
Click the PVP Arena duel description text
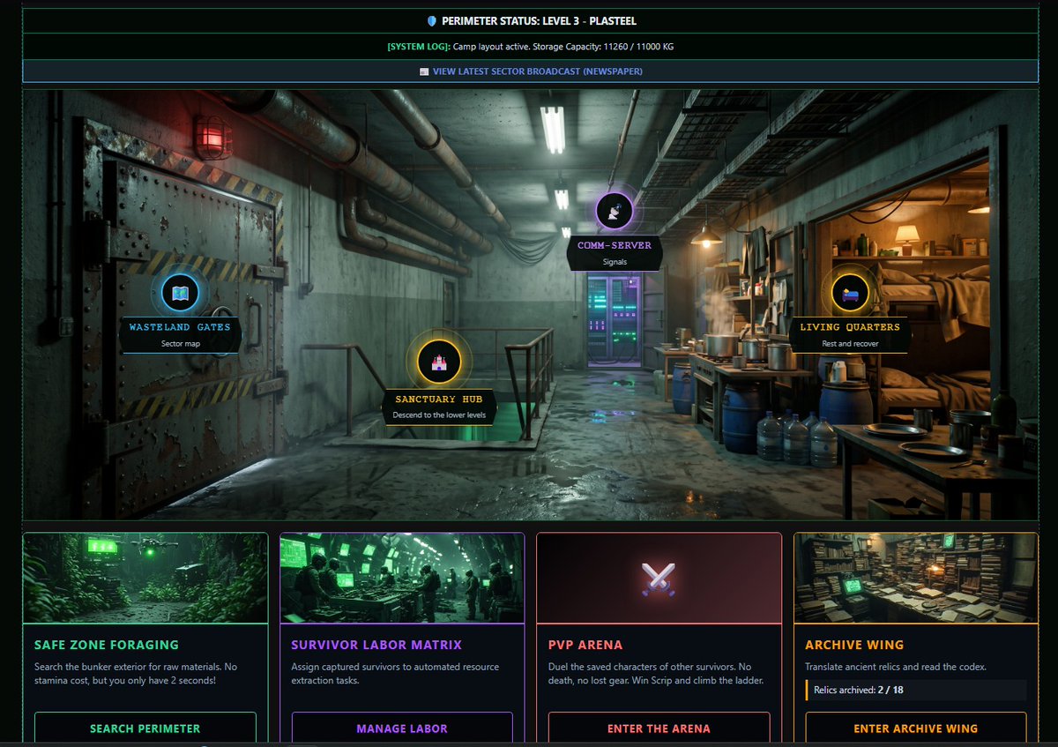pyautogui.click(x=654, y=674)
